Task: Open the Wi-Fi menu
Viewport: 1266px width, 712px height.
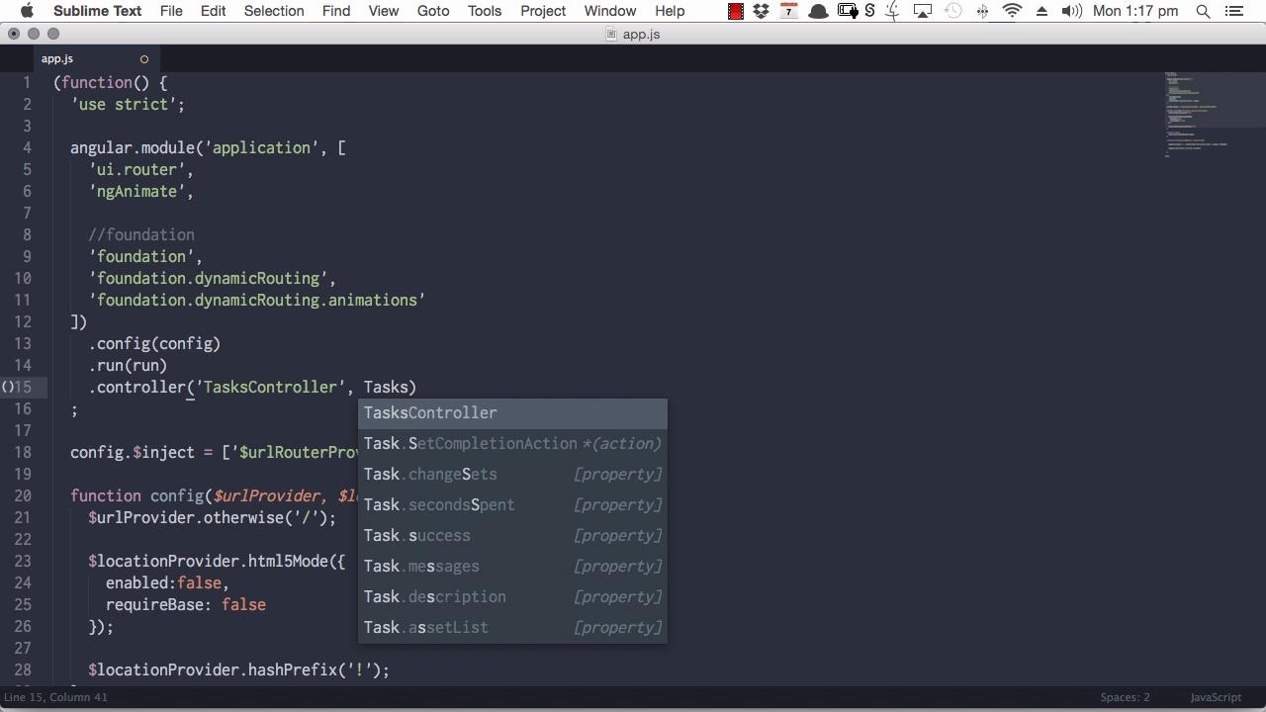Action: (x=1012, y=11)
